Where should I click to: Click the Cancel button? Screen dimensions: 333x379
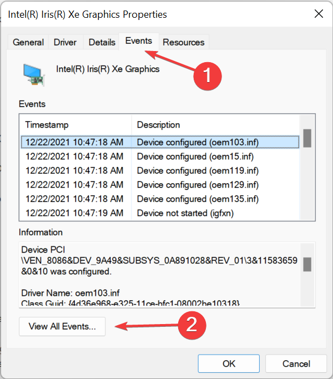[296, 364]
